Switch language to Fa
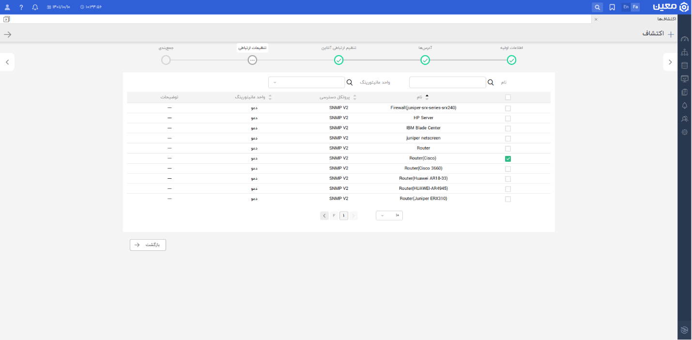 click(x=635, y=7)
